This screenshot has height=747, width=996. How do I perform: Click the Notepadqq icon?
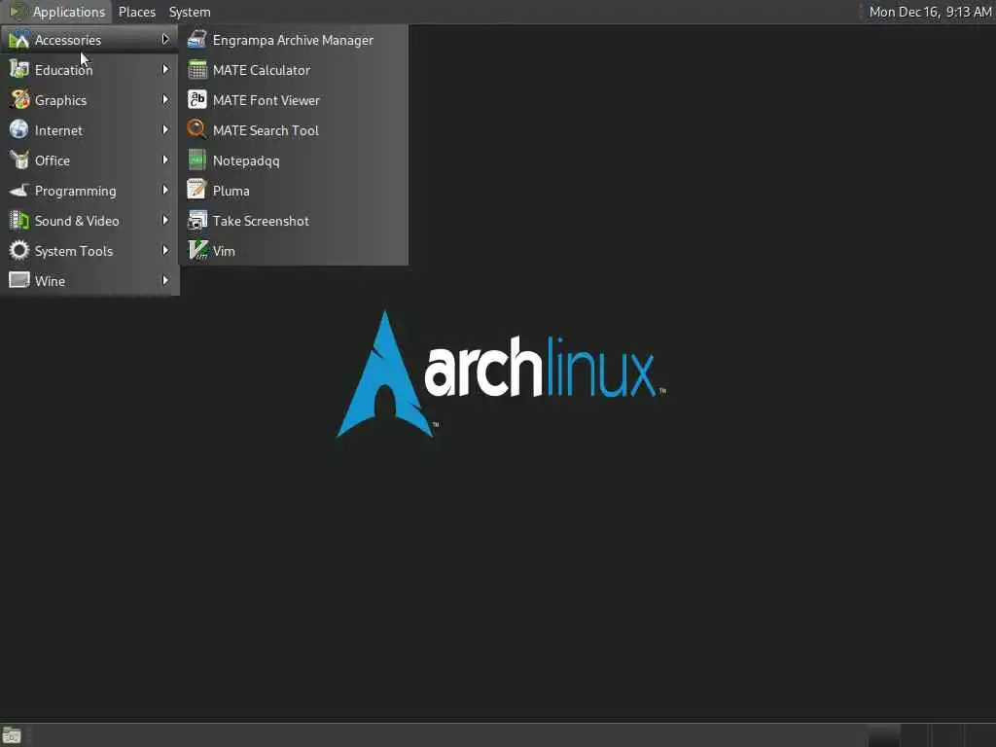(196, 160)
